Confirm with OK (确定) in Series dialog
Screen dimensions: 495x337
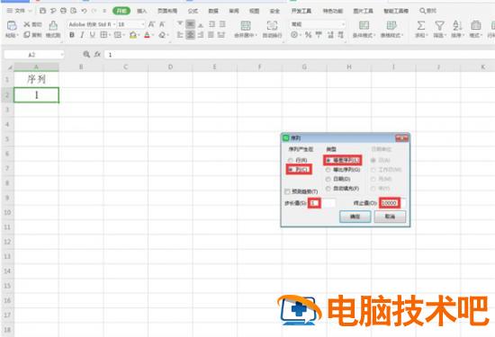point(355,217)
